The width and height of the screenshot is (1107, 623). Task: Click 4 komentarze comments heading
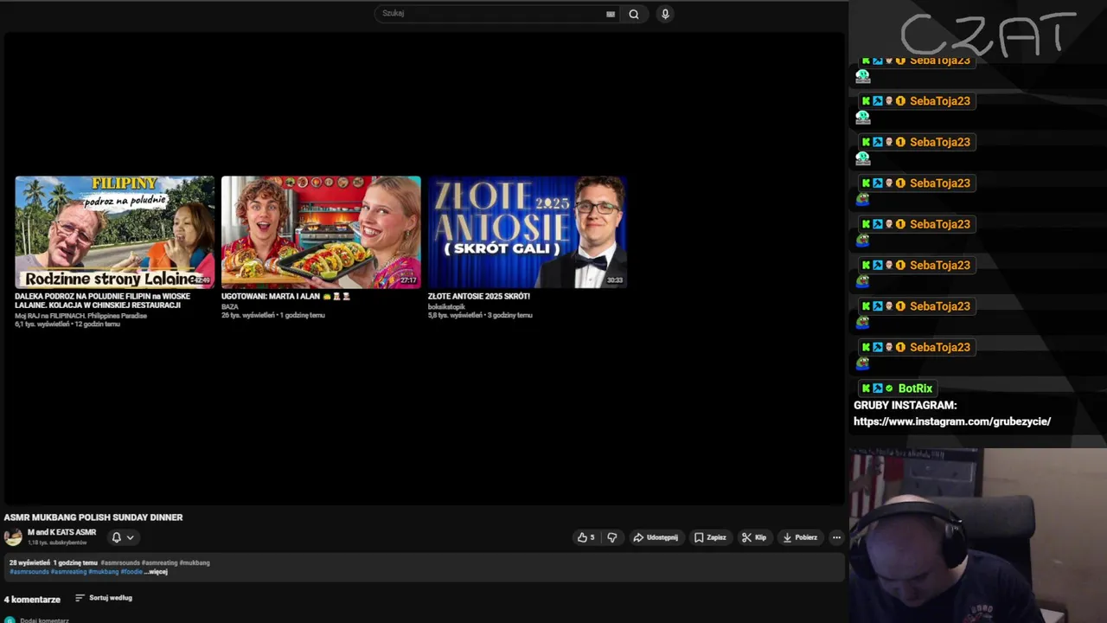[x=32, y=599]
